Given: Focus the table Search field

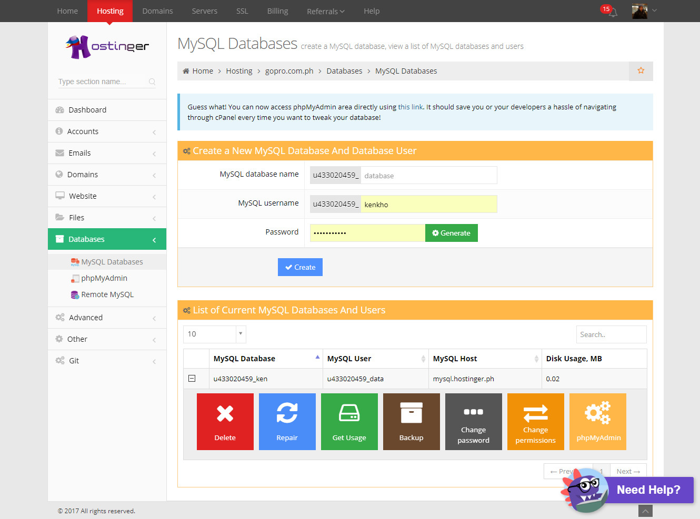Looking at the screenshot, I should pos(612,334).
